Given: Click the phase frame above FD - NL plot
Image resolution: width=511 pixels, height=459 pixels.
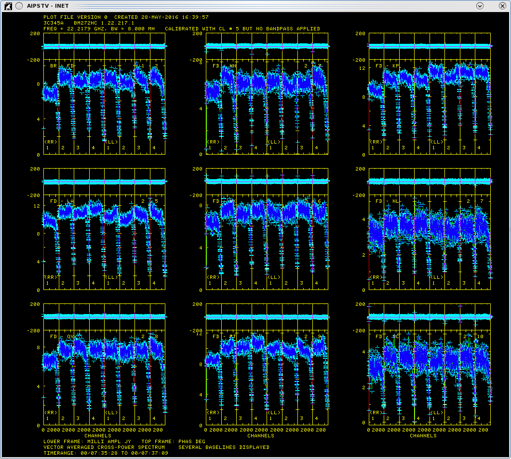Looking at the screenshot, I should click(x=430, y=182).
